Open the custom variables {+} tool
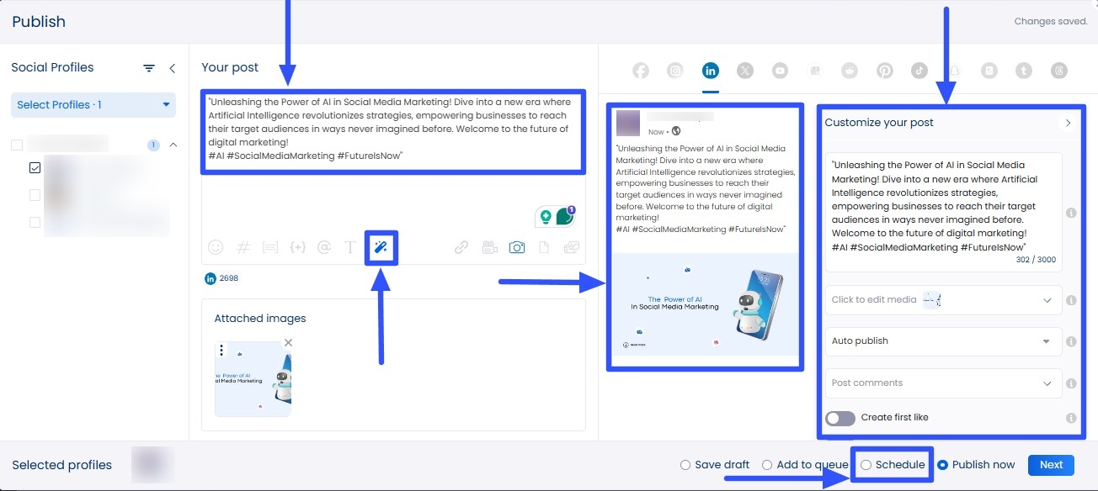This screenshot has width=1098, height=491. (297, 247)
